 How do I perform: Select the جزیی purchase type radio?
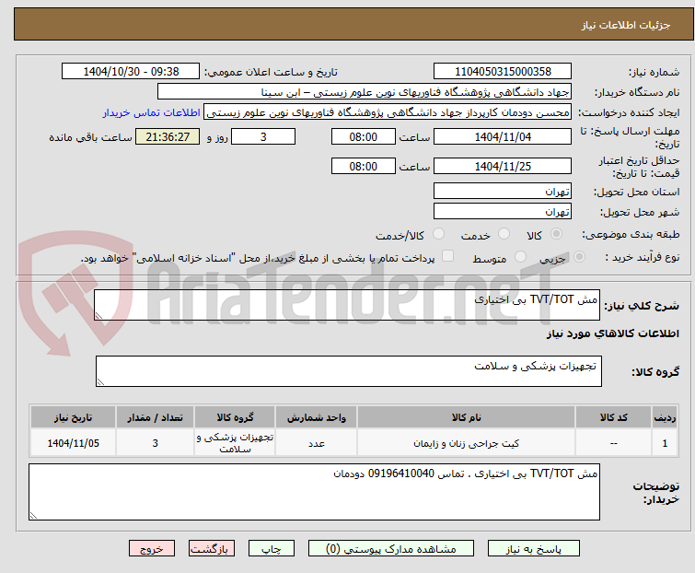[579, 257]
